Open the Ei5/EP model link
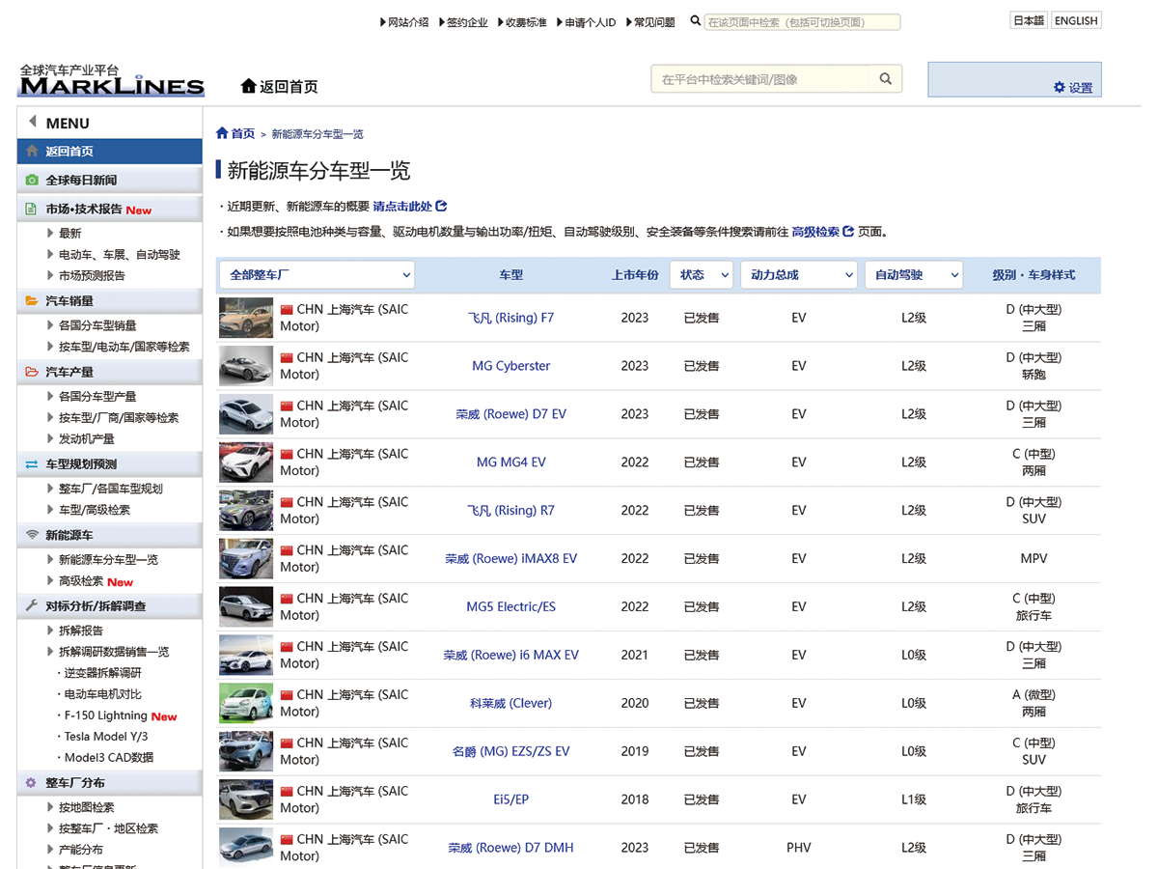Screen dimensions: 1158x869 pyautogui.click(x=511, y=799)
